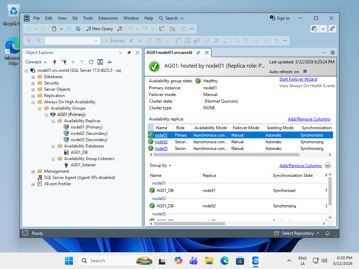Image resolution: width=359 pixels, height=269 pixels.
Task: Open the View menu
Action: point(62,18)
